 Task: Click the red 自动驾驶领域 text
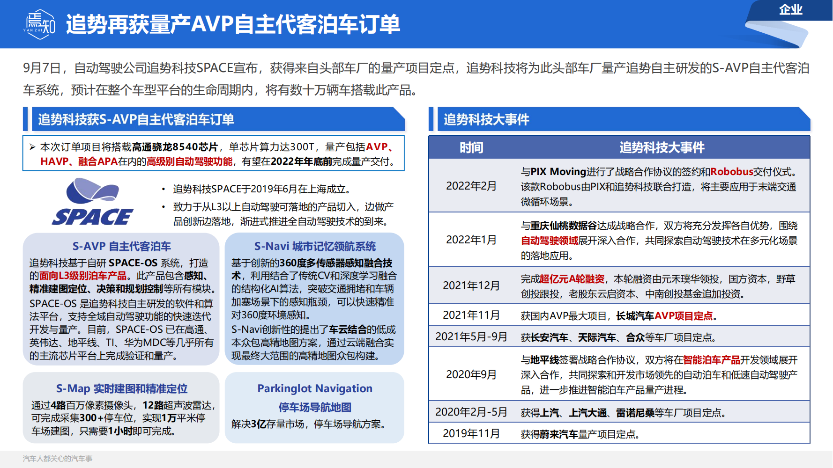coord(550,241)
